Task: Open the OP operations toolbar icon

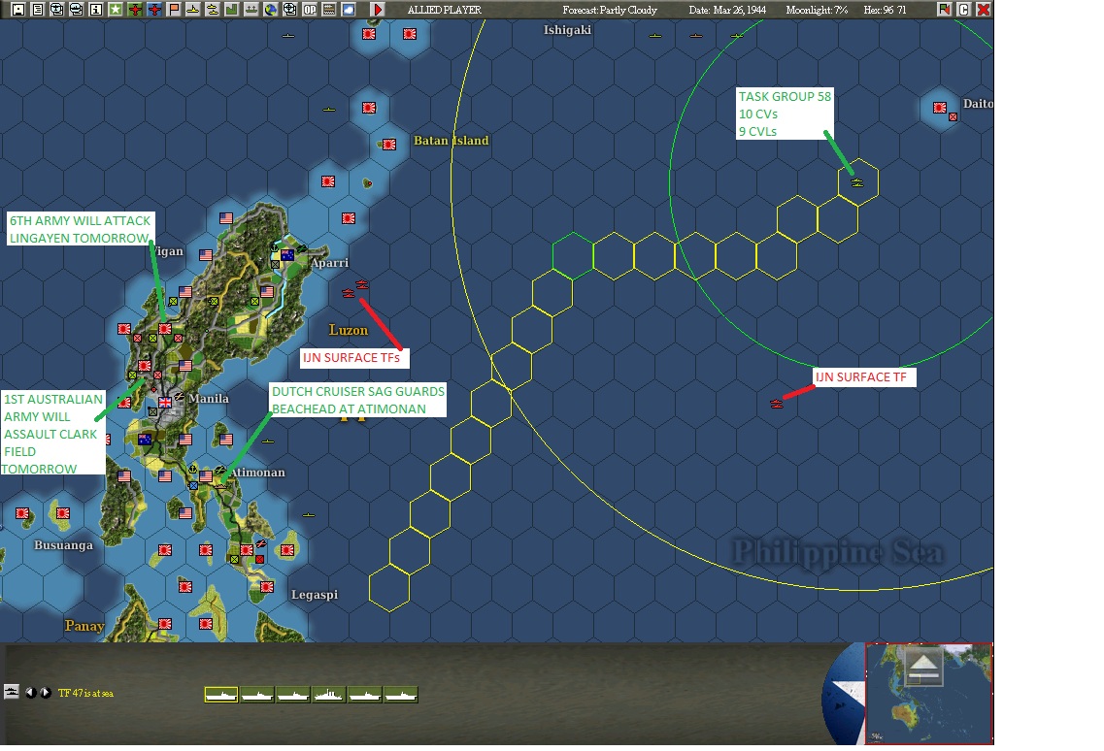Action: coord(309,9)
